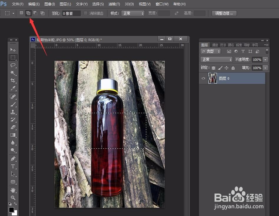This screenshot has width=279, height=216.
Task: Select the Clone Stamp tool
Action: [13, 112]
